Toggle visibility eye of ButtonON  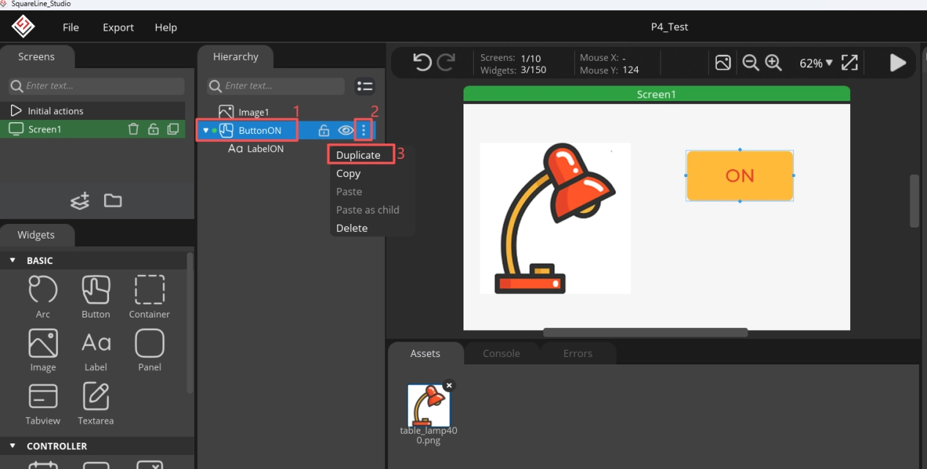tap(345, 131)
